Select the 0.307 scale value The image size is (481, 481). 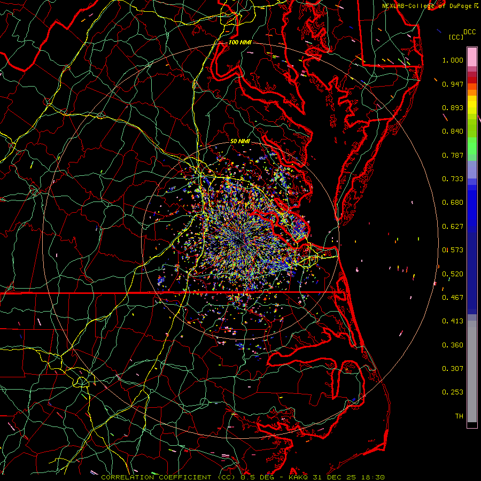pos(453,368)
